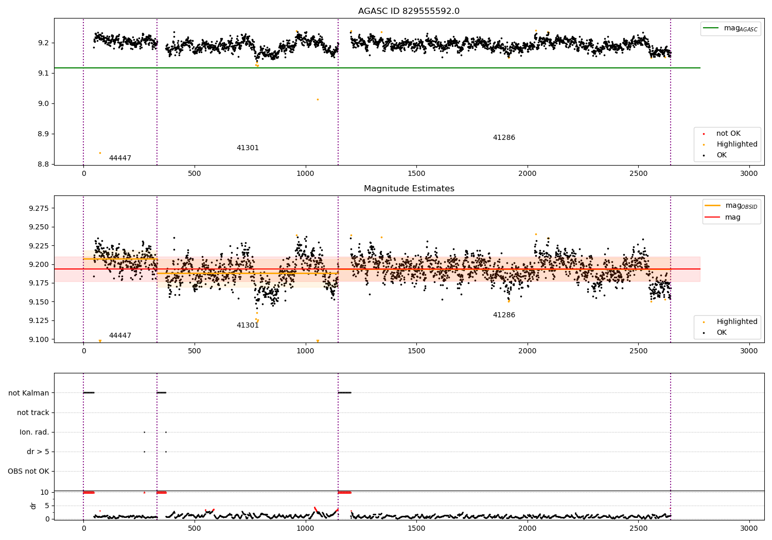Click the orange outlier point near 9.0 magnitude
Screen dimensions: 772x540
pos(318,99)
